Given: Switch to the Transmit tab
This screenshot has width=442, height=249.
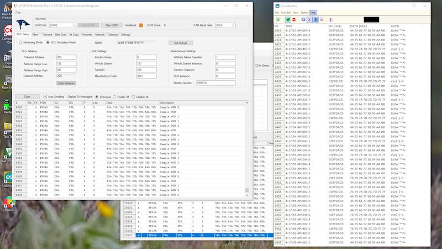Looking at the screenshot, I should pyautogui.click(x=47, y=34).
